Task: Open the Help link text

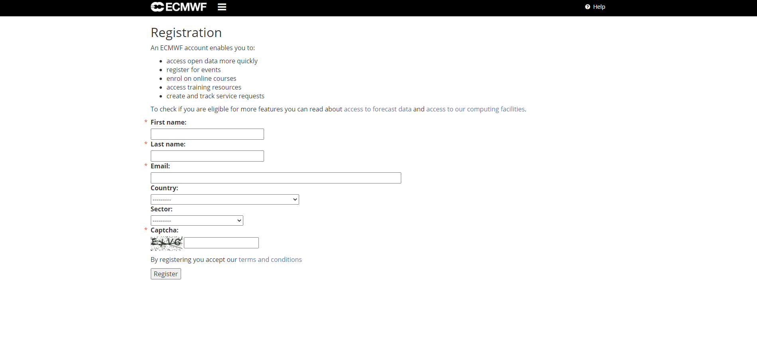Action: (599, 7)
